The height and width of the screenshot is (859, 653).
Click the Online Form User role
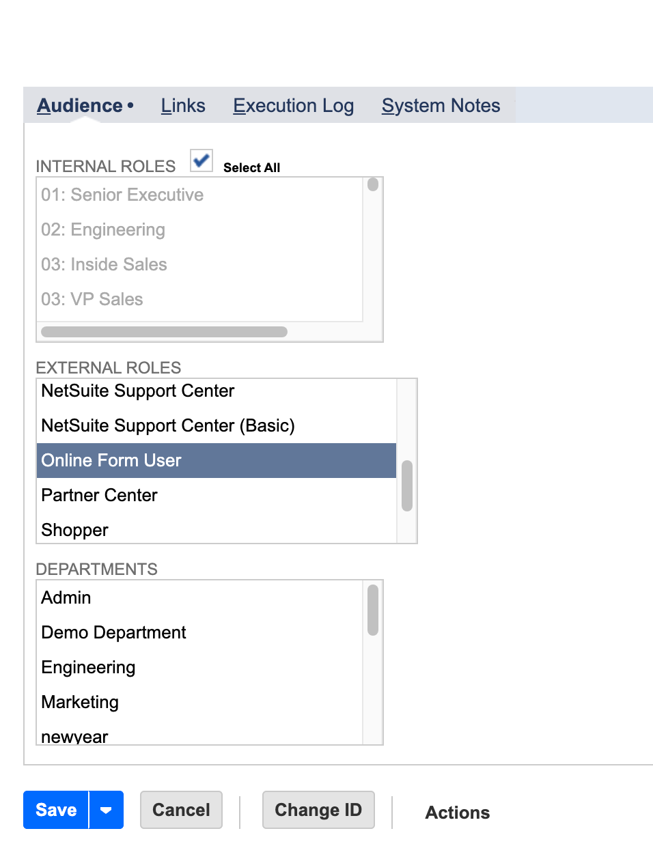(x=111, y=460)
